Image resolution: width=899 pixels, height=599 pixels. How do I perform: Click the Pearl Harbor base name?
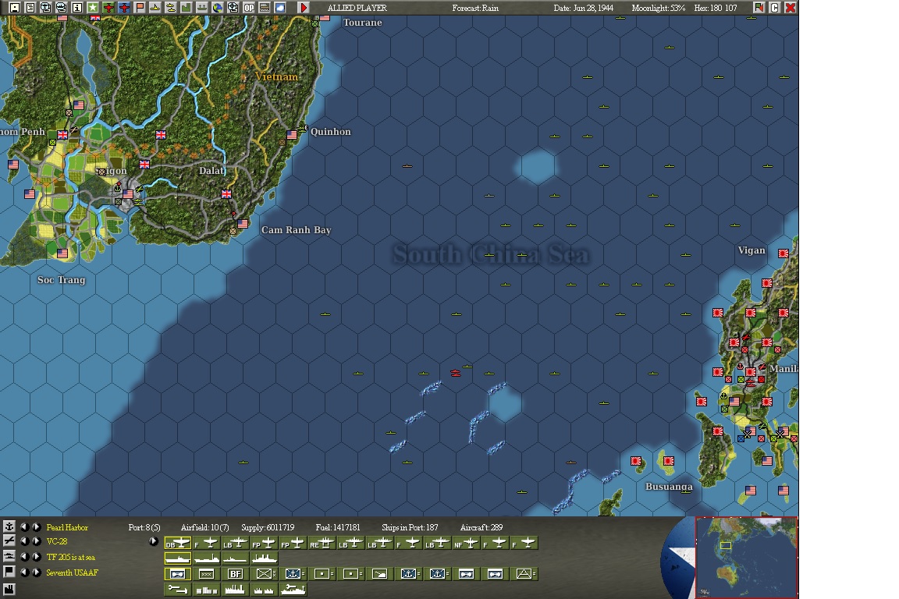point(67,526)
